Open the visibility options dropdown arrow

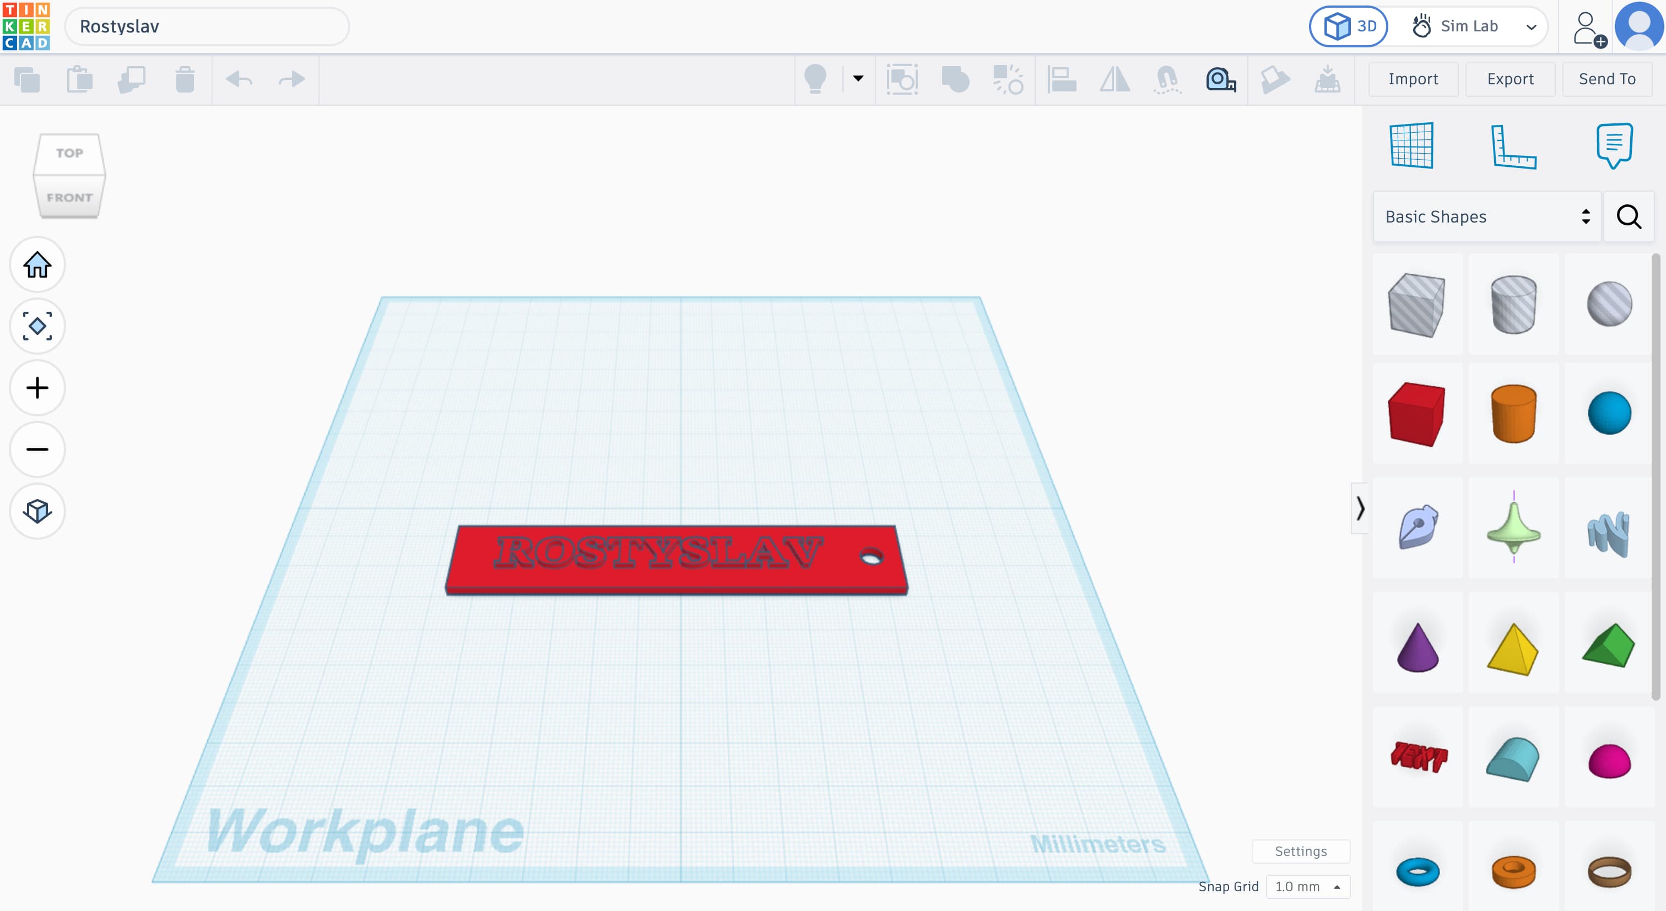tap(858, 79)
